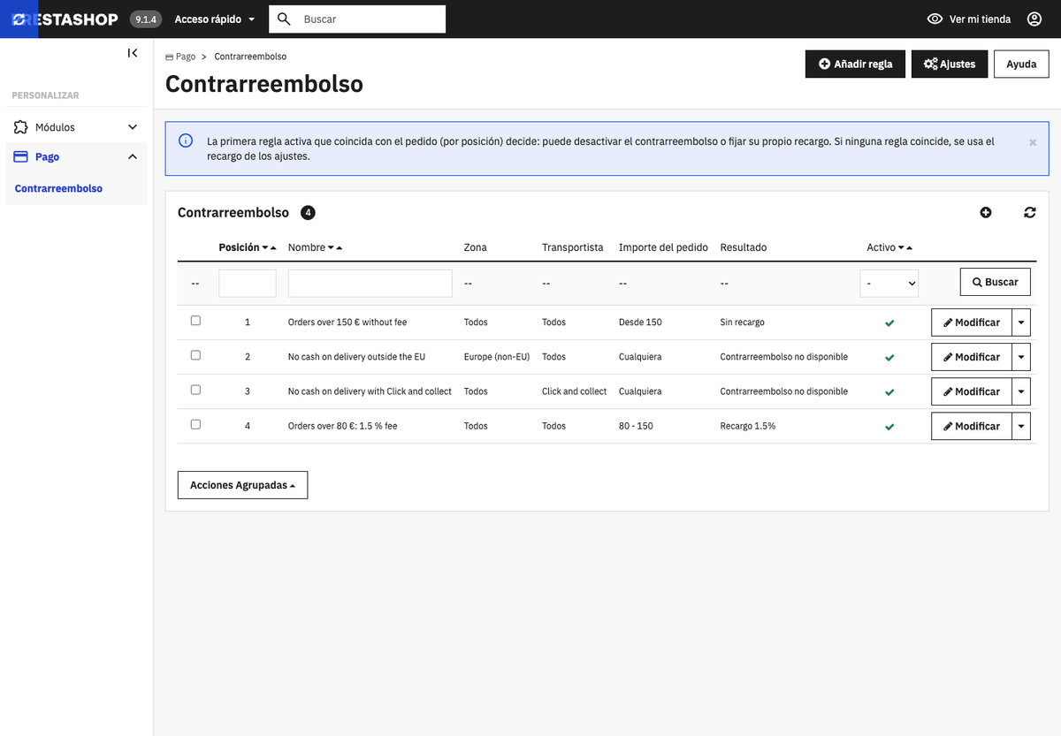Image resolution: width=1061 pixels, height=736 pixels.
Task: Click the Buscar filter button
Action: click(996, 282)
